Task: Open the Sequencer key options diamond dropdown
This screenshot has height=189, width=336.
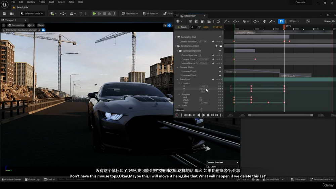Action: (x=256, y=21)
